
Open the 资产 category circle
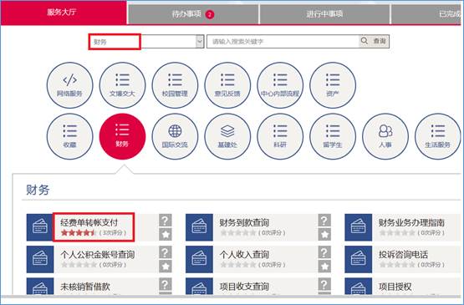333,85
